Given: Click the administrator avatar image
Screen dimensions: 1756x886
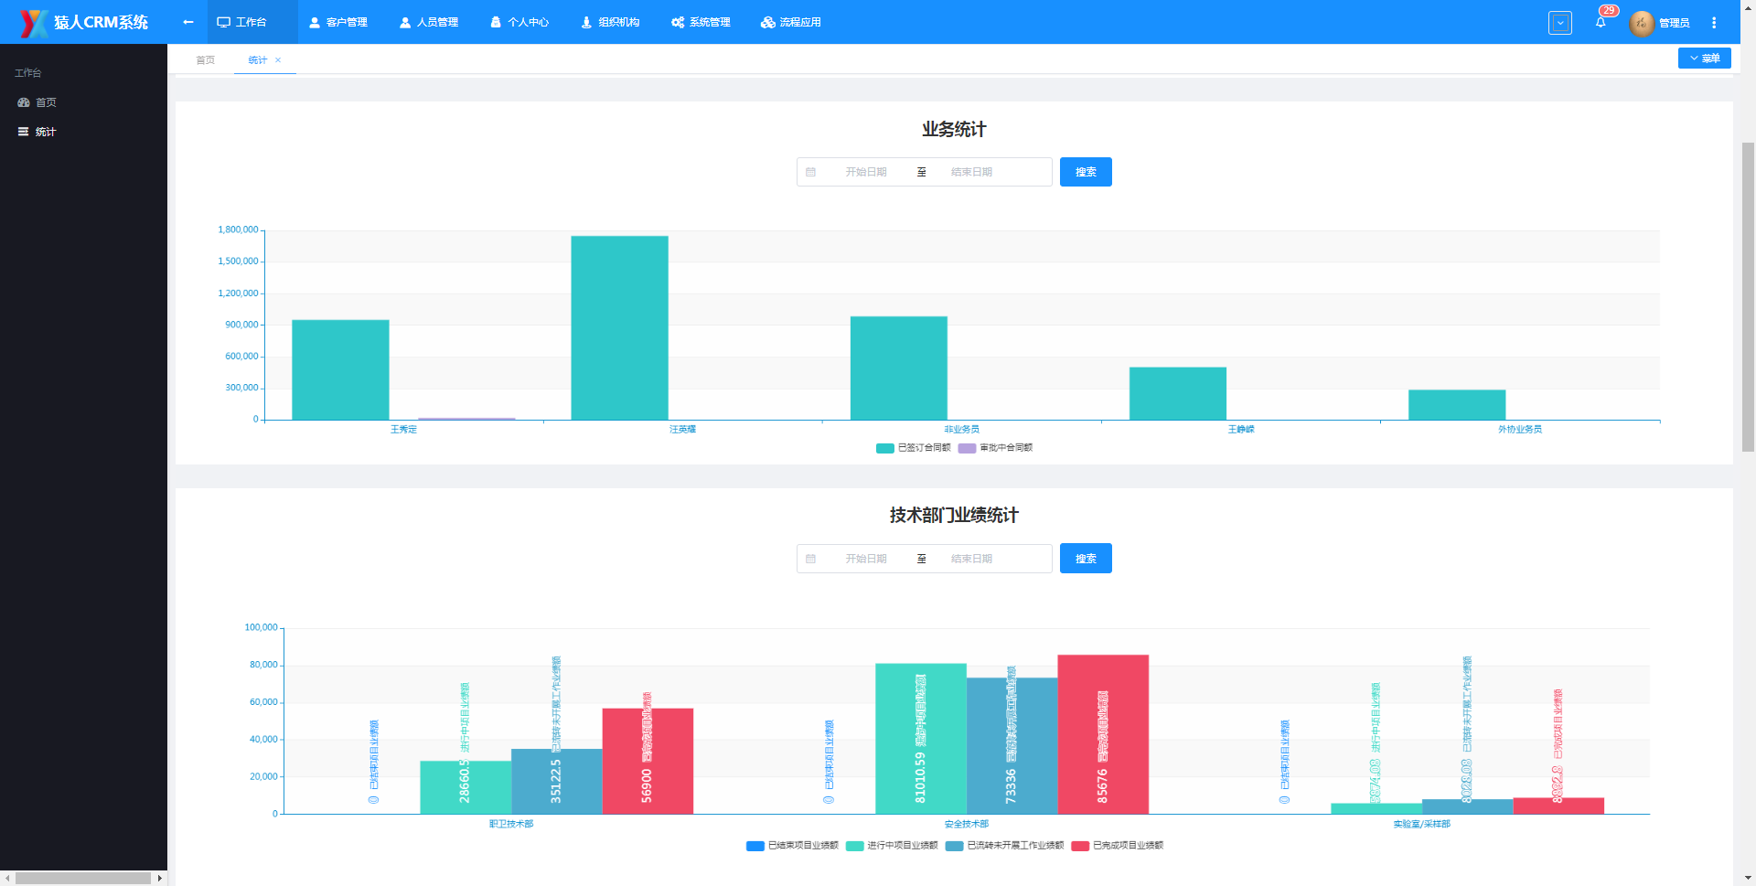Looking at the screenshot, I should pos(1642,23).
